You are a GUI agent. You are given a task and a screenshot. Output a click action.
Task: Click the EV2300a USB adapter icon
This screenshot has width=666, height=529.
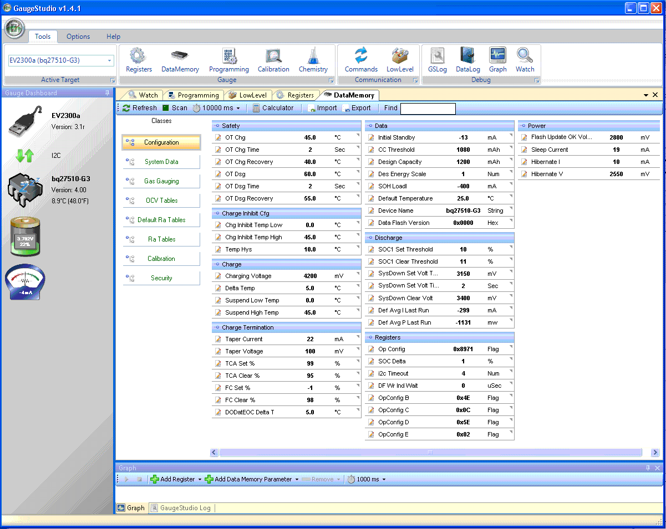(26, 121)
